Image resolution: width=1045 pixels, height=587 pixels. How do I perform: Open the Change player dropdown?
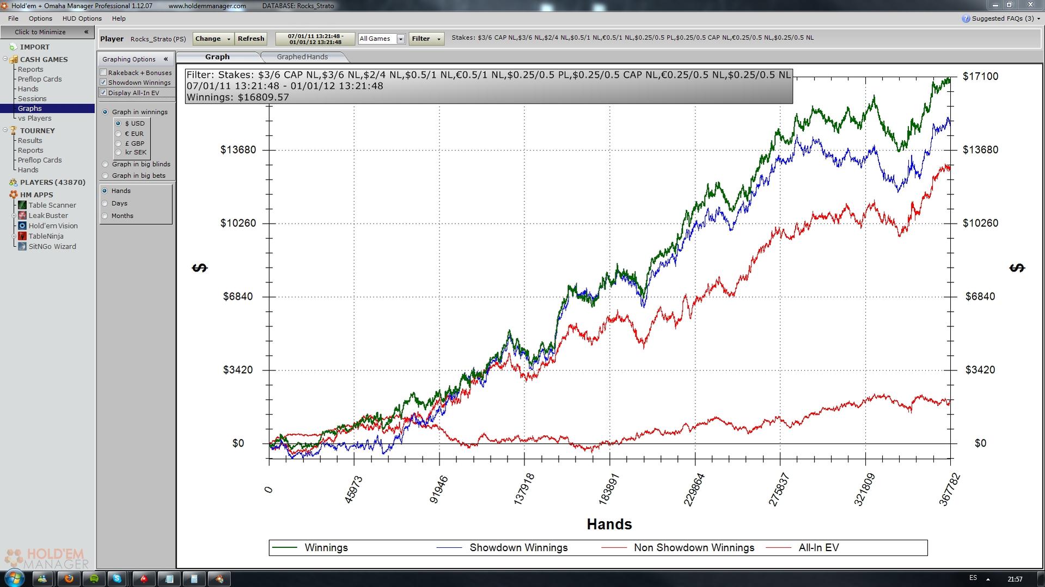click(x=213, y=39)
